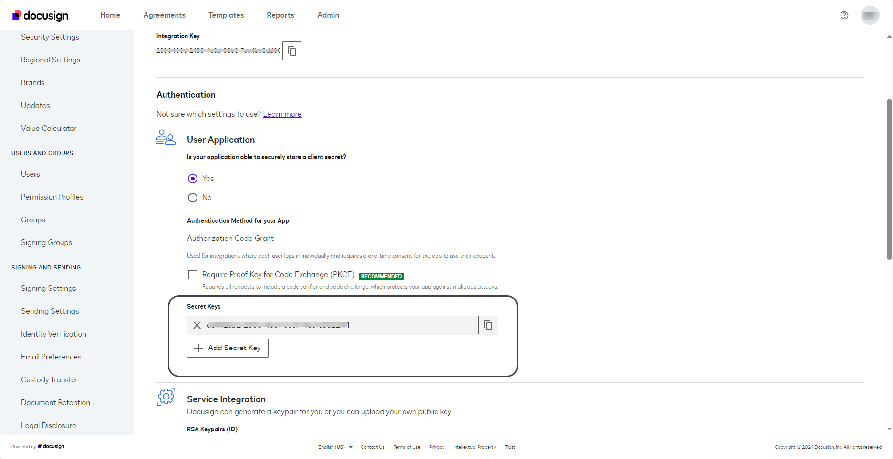Select Yes for securely storing client secret
The width and height of the screenshot is (893, 459).
click(x=193, y=179)
